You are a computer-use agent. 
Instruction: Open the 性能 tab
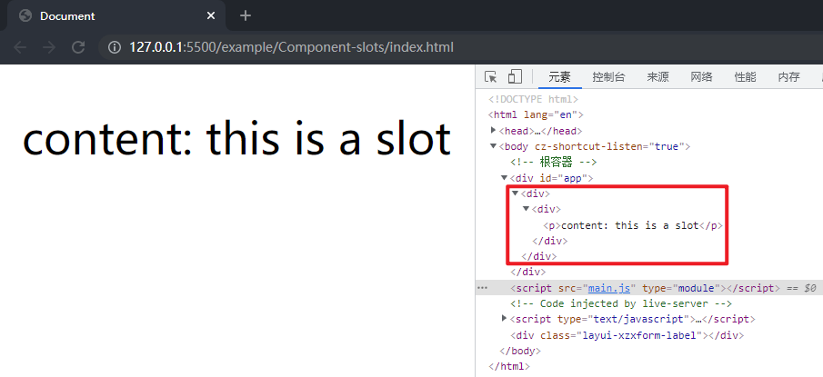746,77
